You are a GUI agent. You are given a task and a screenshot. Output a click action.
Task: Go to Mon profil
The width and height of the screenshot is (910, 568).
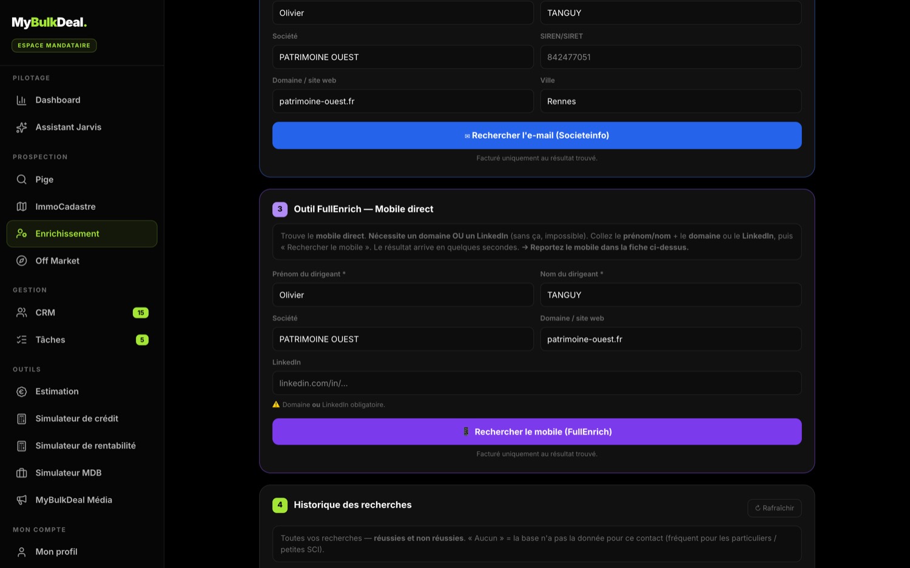(82, 552)
